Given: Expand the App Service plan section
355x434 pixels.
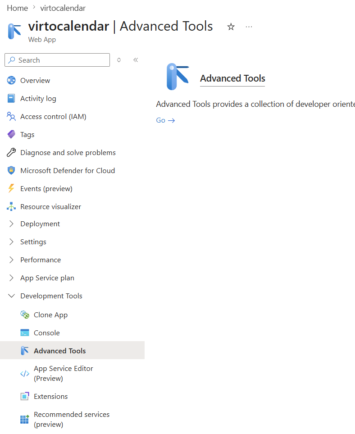Looking at the screenshot, I should click(11, 278).
